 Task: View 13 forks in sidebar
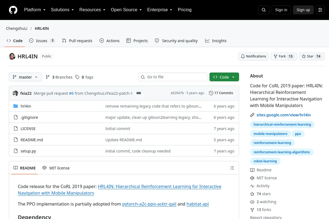(x=261, y=210)
